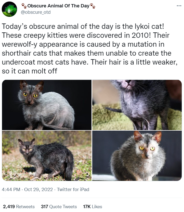This screenshot has height=212, width=184.
Task: View the 317 Quote Tweets list
Action: (59, 207)
